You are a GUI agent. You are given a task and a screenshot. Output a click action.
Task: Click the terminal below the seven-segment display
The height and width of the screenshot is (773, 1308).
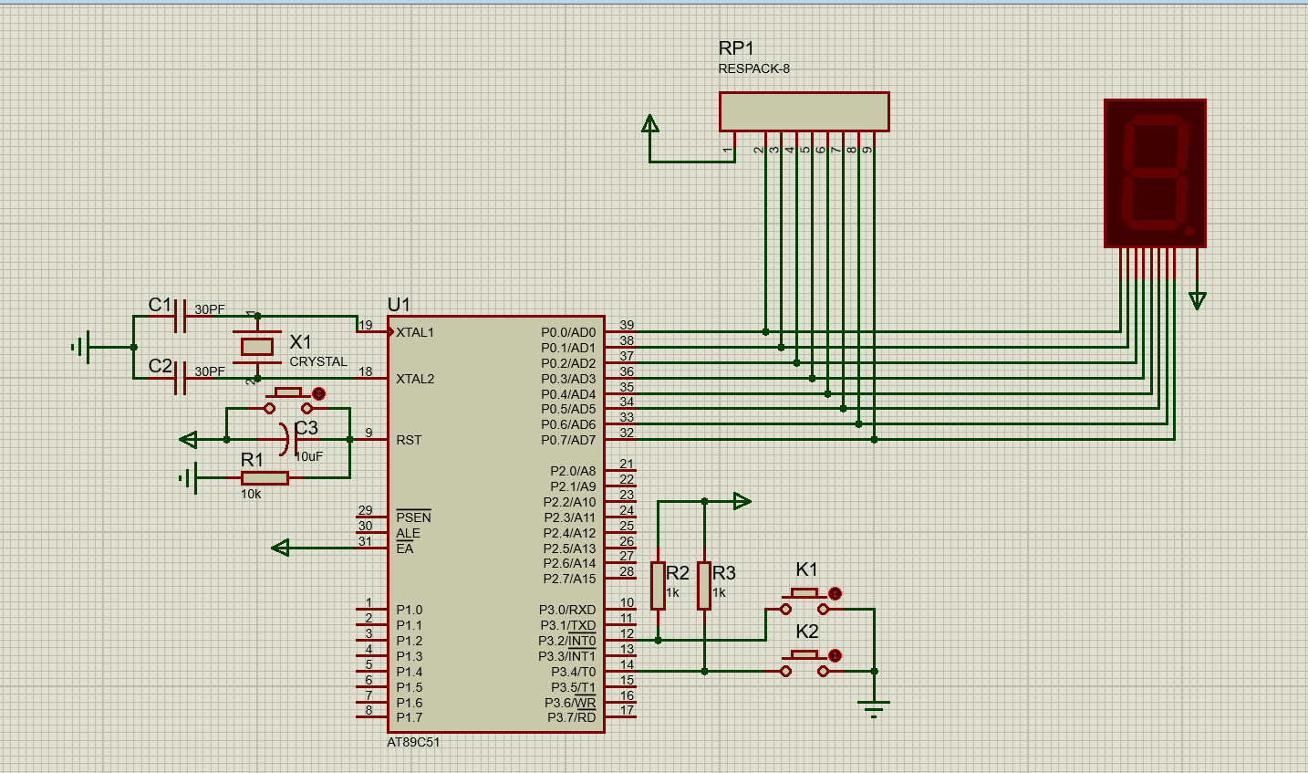tap(1198, 300)
